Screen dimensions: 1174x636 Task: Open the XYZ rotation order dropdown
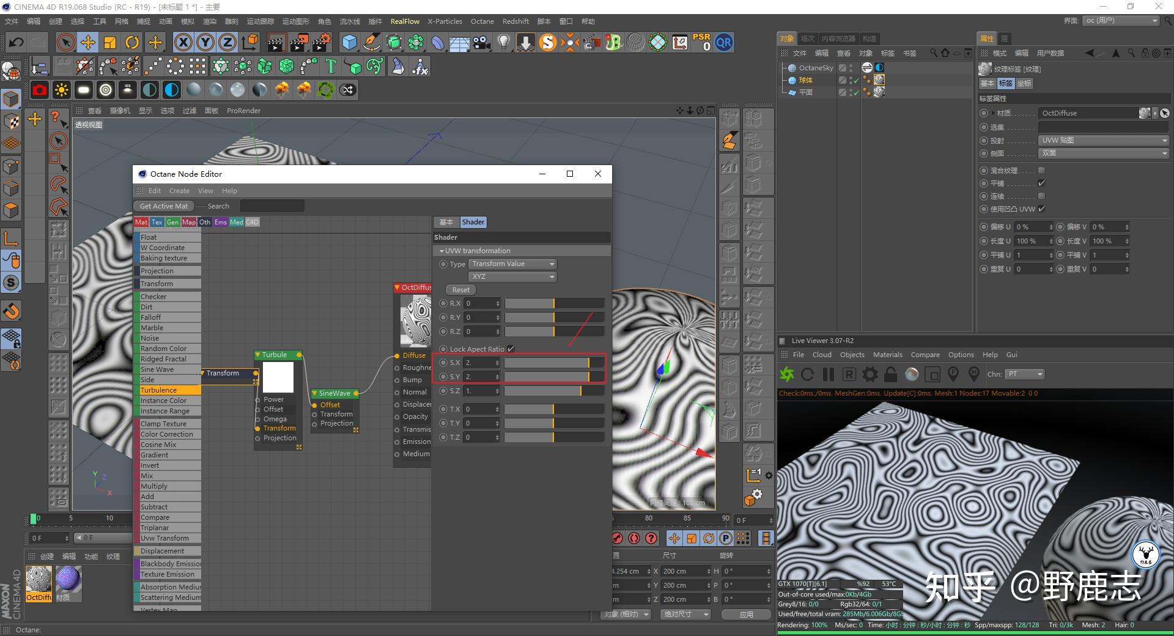[x=512, y=277]
